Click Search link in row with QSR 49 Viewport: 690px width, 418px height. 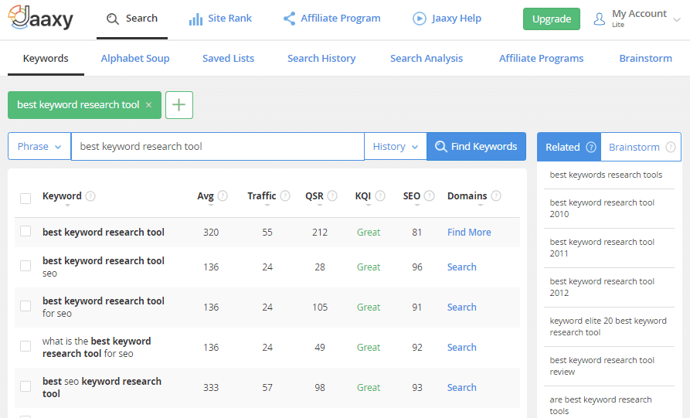click(461, 347)
